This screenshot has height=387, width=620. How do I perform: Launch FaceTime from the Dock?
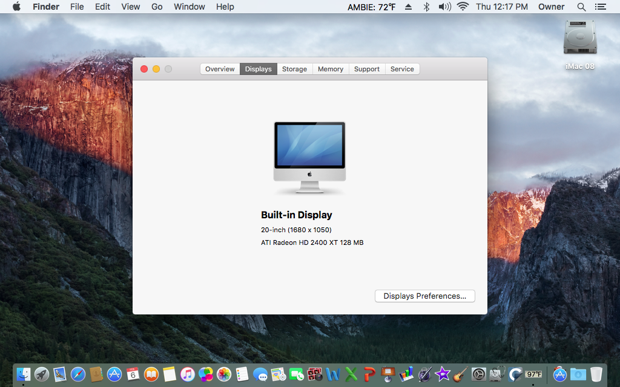pos(297,374)
